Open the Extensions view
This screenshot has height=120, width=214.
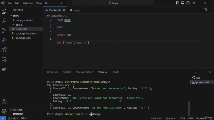[x=4, y=50]
